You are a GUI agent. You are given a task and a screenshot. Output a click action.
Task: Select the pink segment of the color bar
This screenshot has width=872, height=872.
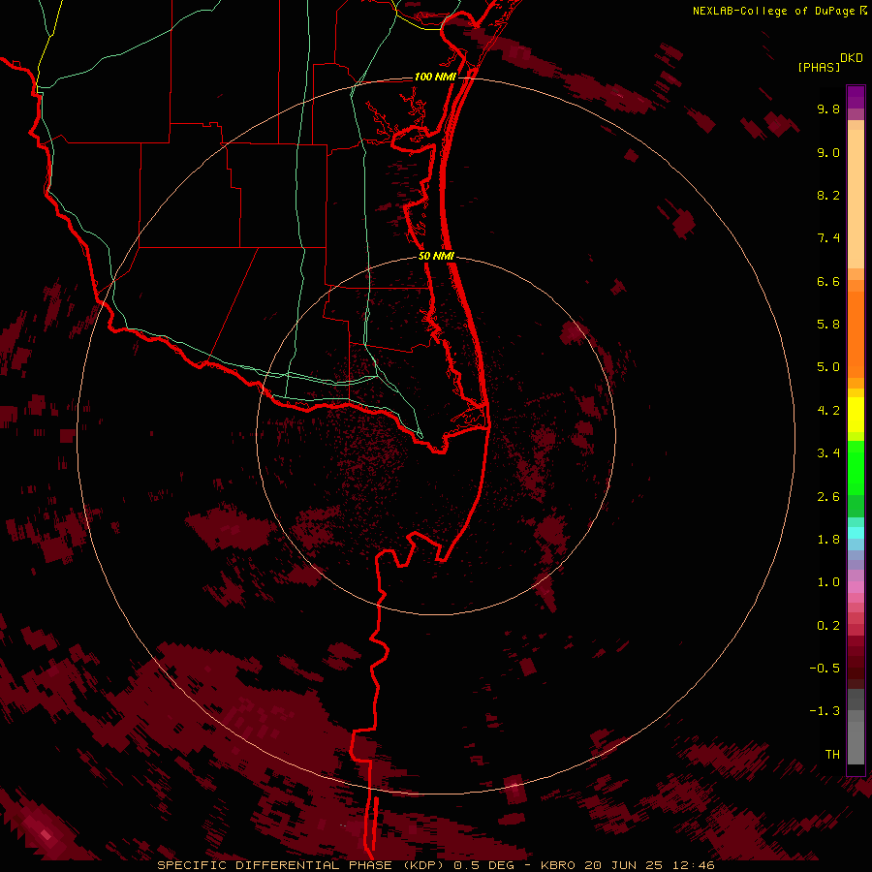pos(856,588)
